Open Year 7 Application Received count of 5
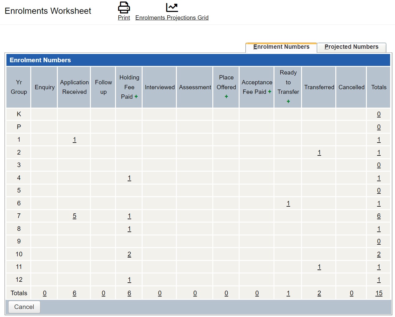The image size is (395, 317). click(x=74, y=216)
